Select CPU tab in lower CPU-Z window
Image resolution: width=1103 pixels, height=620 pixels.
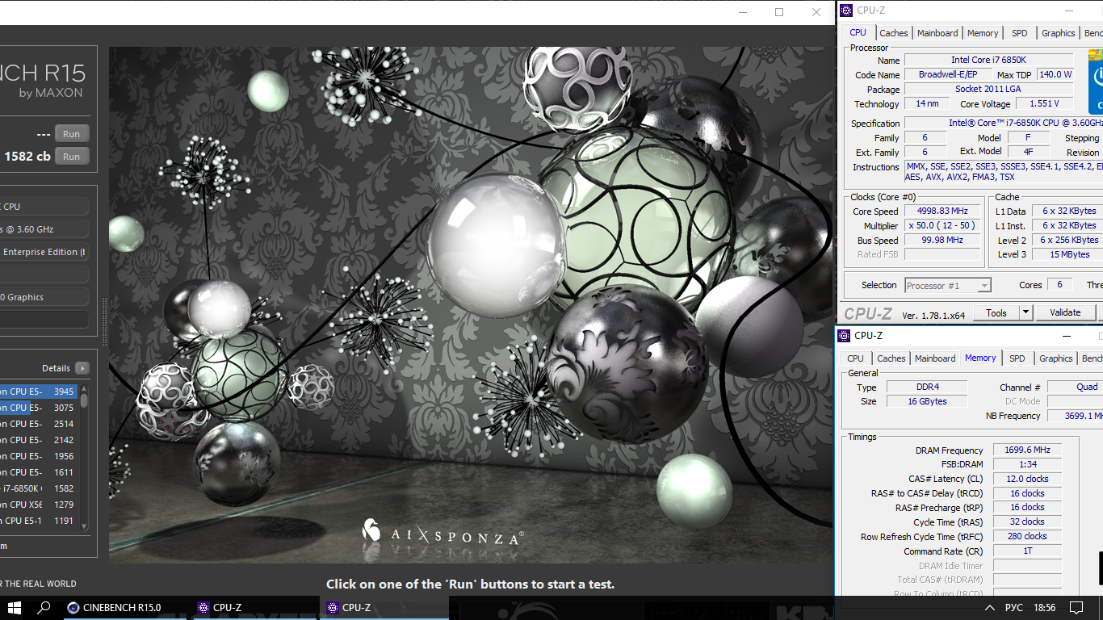[x=855, y=358]
